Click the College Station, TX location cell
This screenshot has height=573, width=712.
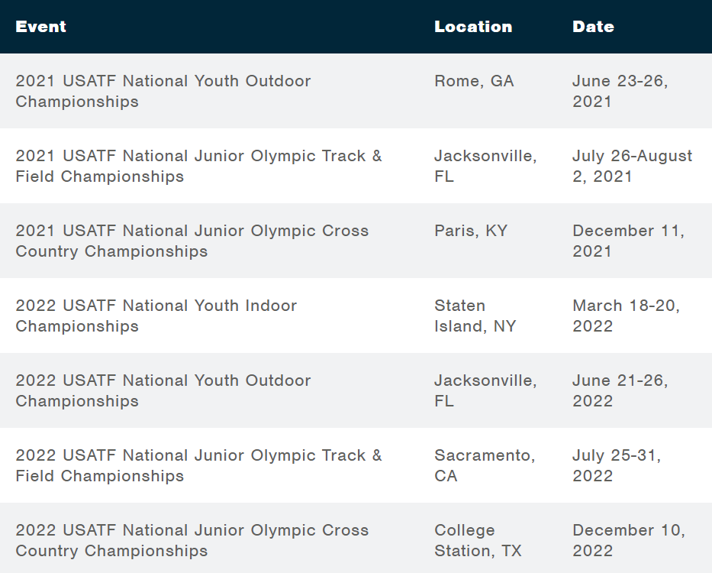pyautogui.click(x=478, y=540)
